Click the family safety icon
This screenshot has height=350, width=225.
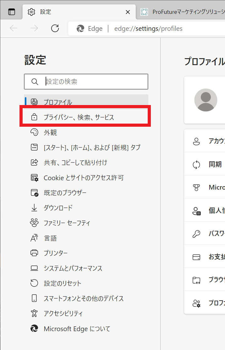pyautogui.click(x=34, y=223)
